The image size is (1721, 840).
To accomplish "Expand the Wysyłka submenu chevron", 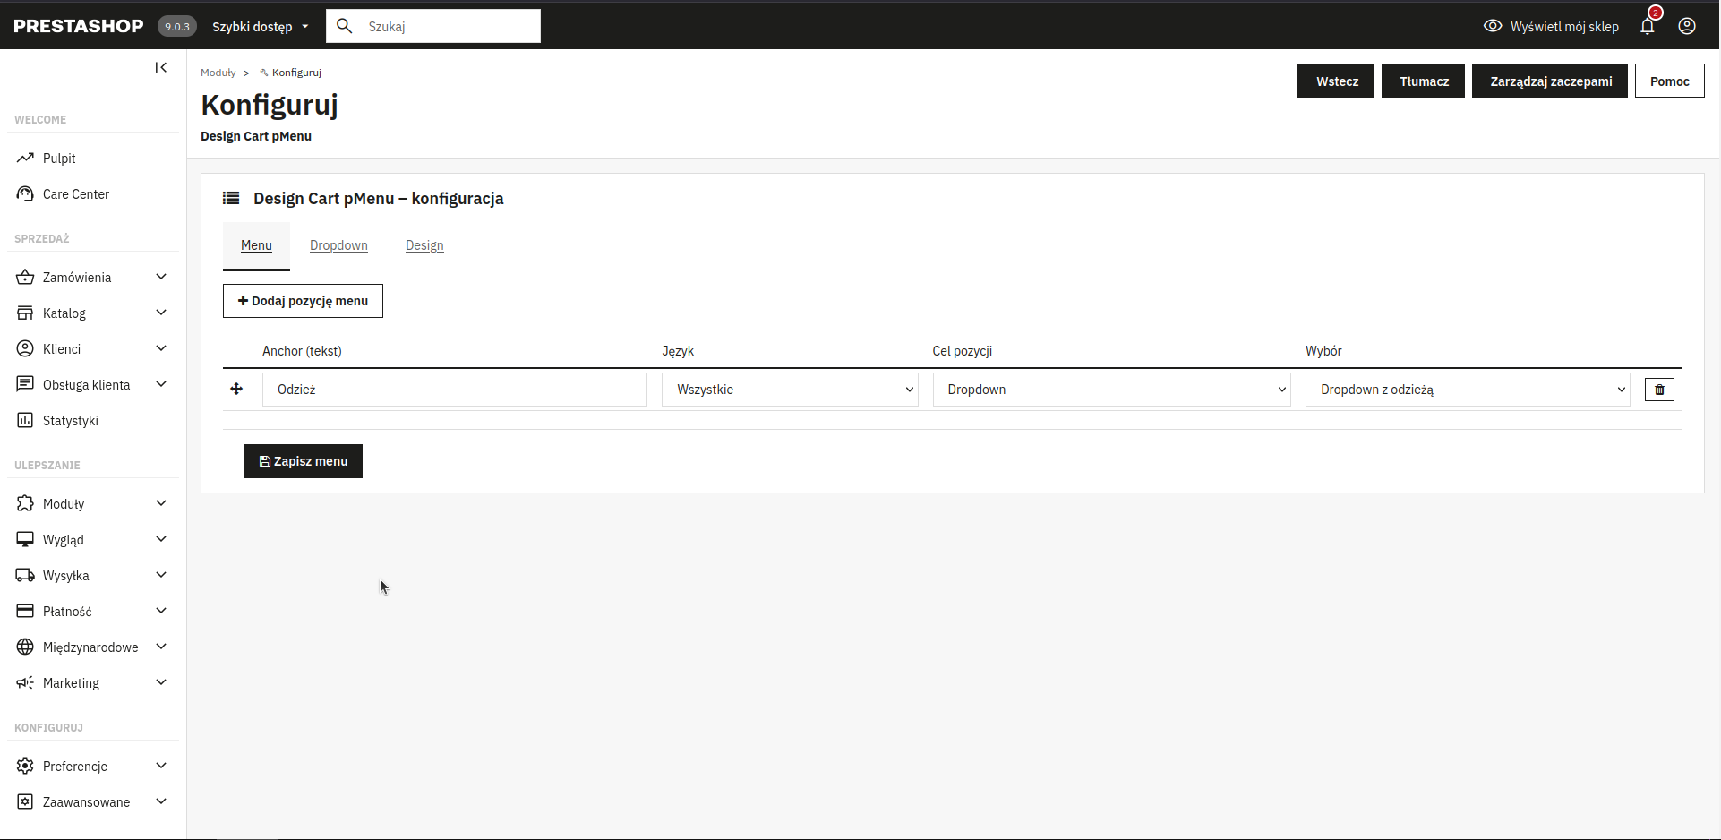I will 161,575.
